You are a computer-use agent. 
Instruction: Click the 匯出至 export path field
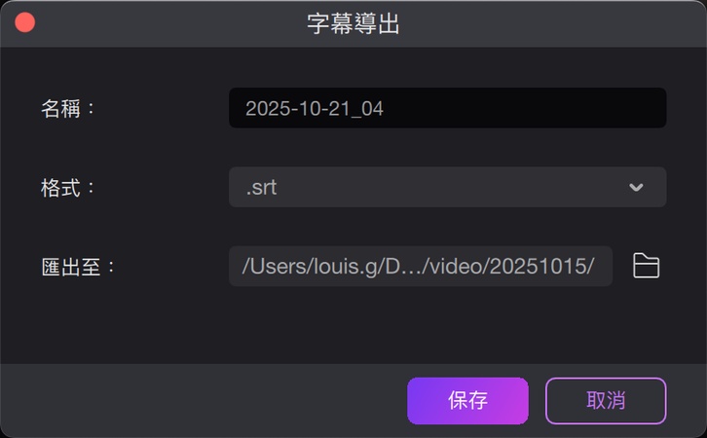click(x=421, y=266)
